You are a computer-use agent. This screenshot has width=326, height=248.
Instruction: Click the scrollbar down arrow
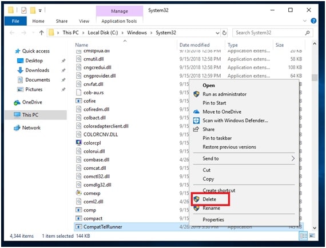click(x=315, y=228)
